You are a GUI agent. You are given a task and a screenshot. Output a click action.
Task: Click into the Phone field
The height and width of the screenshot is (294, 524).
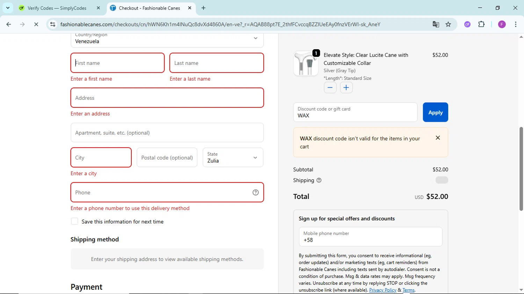click(167, 192)
